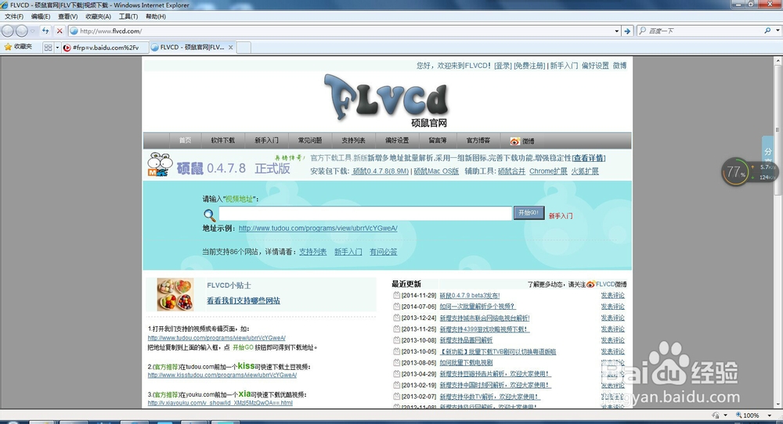
Task: Click the Favorites star icon
Action: (8, 47)
